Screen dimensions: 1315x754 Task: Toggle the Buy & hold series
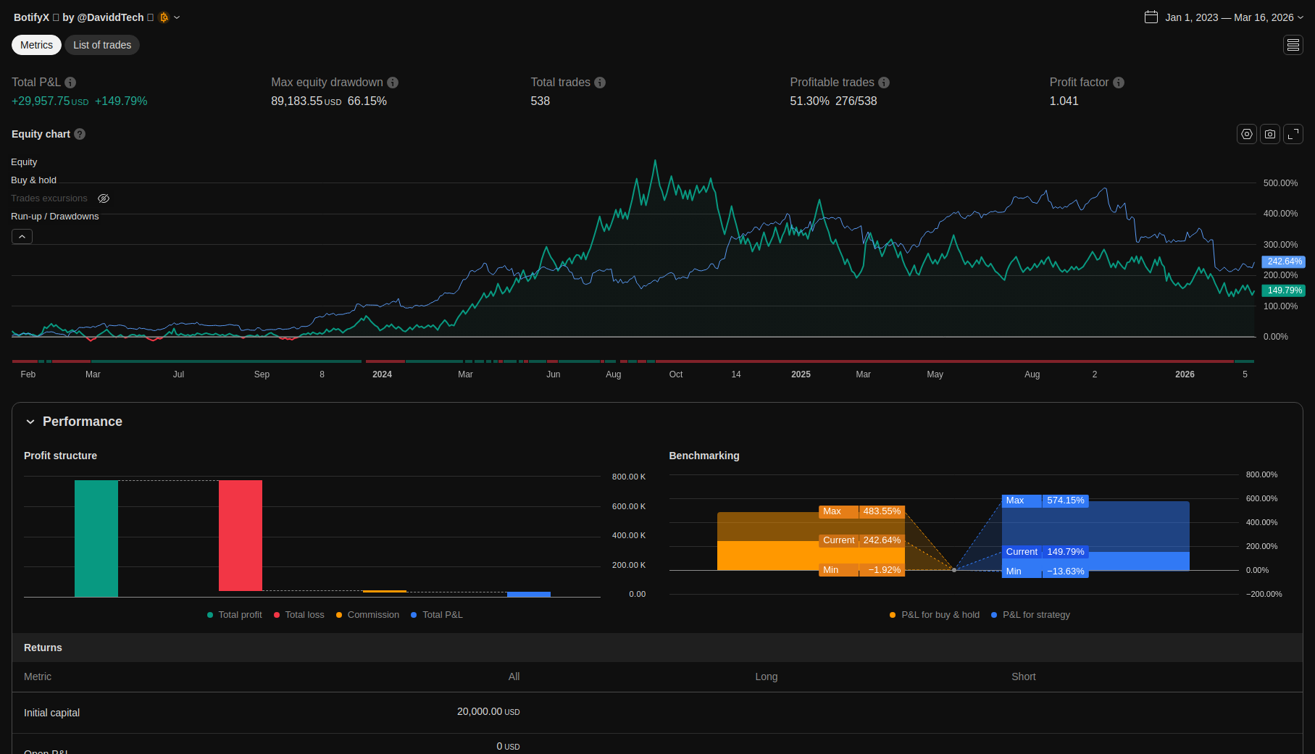(33, 180)
